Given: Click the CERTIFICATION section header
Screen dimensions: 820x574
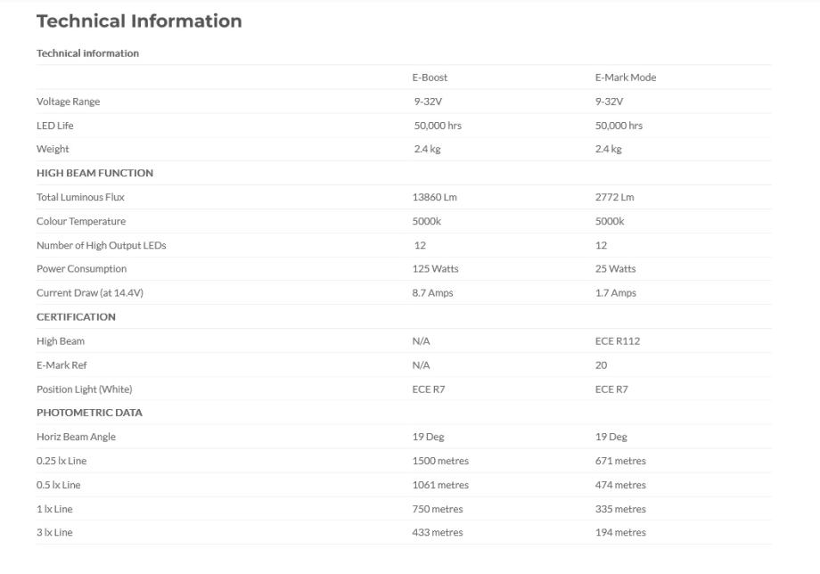Looking at the screenshot, I should click(x=76, y=316).
